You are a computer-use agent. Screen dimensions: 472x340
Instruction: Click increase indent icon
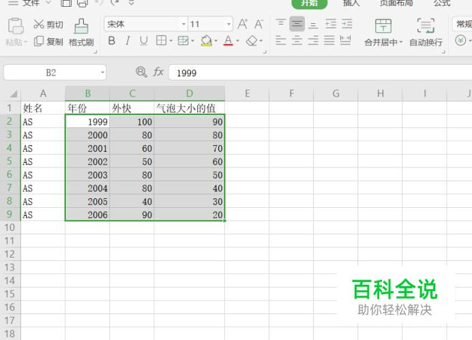(x=346, y=24)
